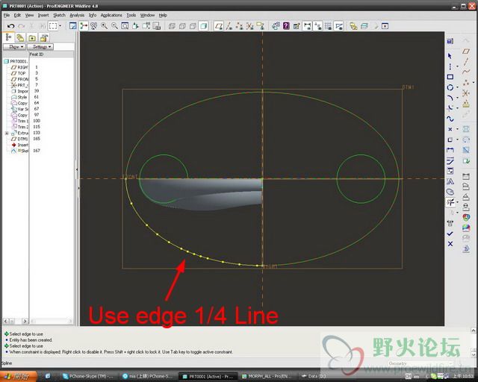Quit sketch with blue X icon

[x=450, y=244]
